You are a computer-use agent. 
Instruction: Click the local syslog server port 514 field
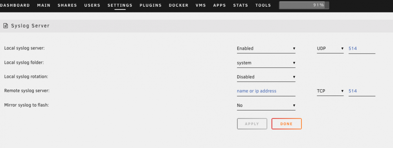(362, 49)
